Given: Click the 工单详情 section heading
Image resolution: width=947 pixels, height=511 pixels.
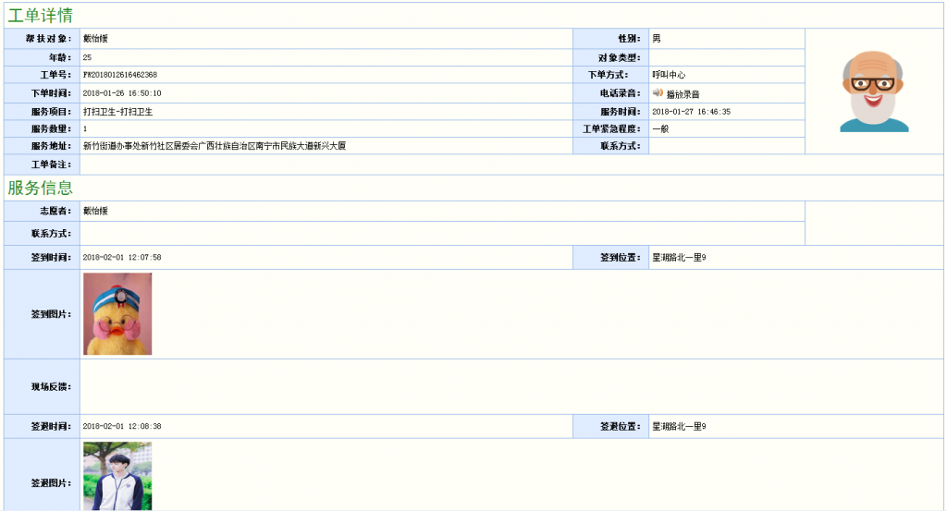Looking at the screenshot, I should (40, 16).
